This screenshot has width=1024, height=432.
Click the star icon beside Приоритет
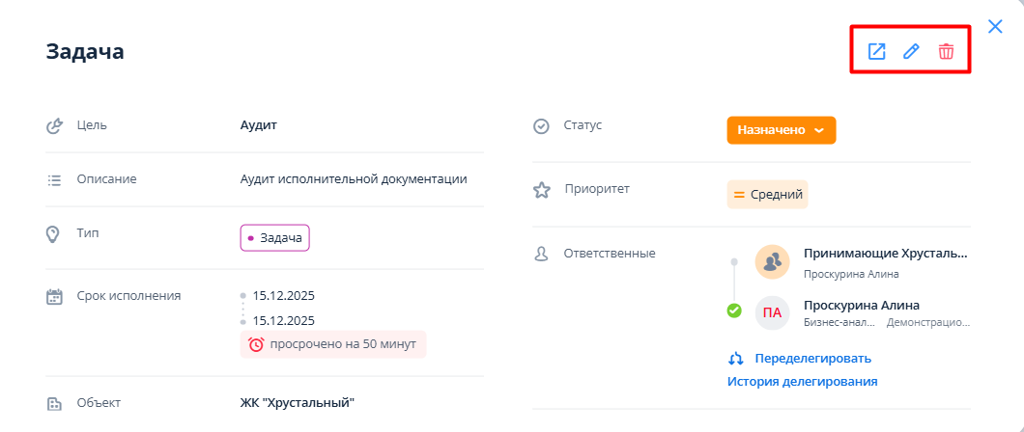coord(542,190)
